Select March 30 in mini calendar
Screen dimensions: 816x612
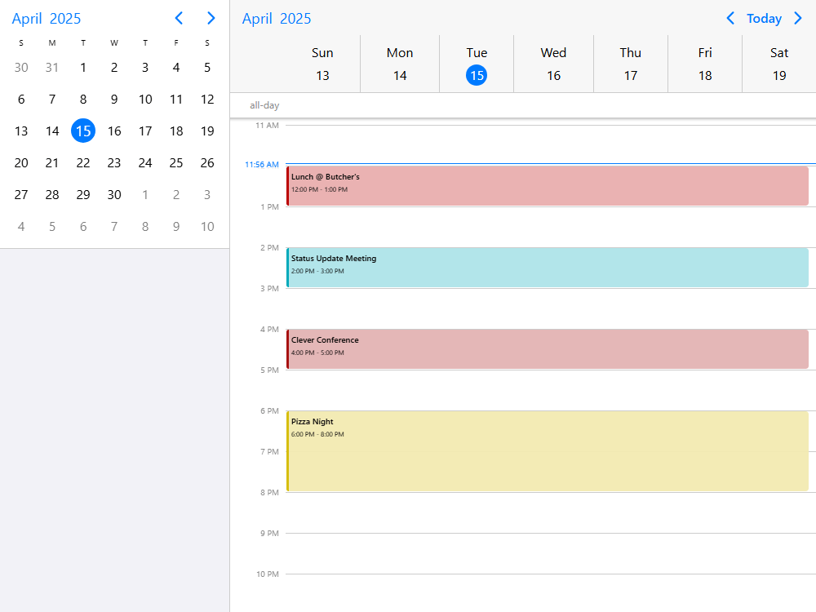coord(21,67)
